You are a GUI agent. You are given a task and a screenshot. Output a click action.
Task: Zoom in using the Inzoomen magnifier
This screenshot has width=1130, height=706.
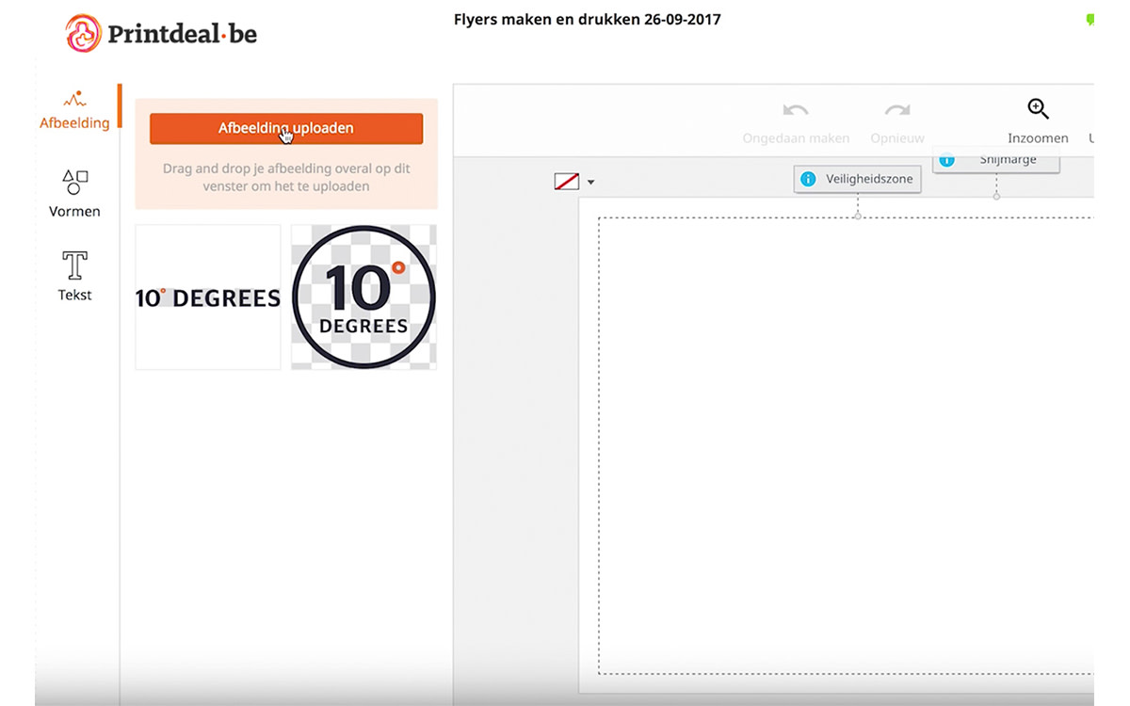point(1038,109)
